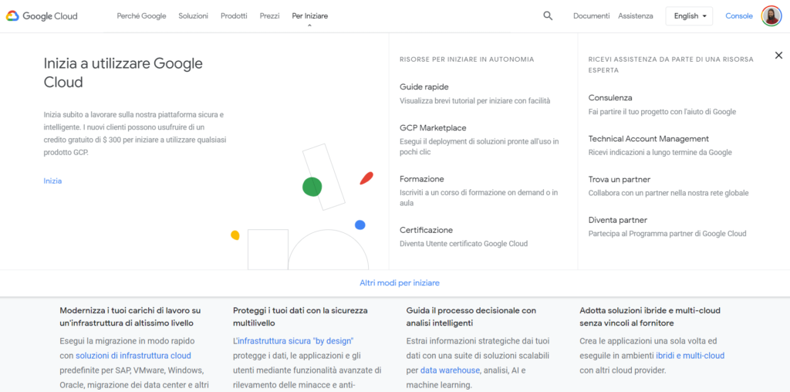Viewport: 790px width, 392px height.
Task: Click the Inizia link
Action: pos(53,181)
